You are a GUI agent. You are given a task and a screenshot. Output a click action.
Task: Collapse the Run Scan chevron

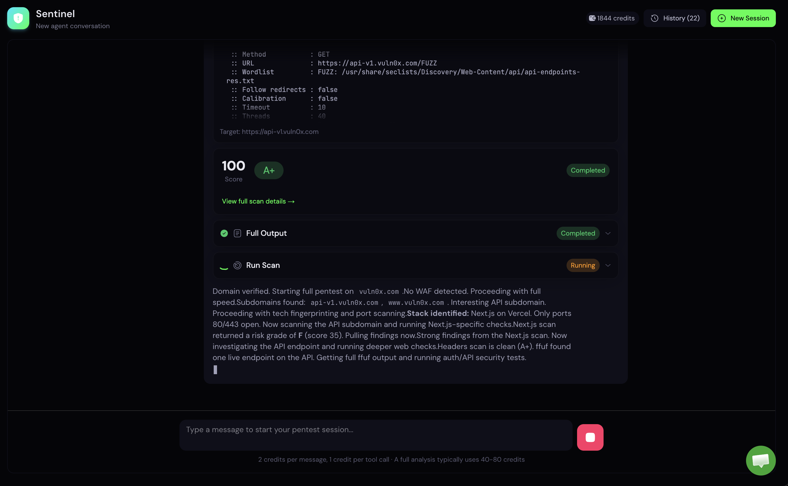608,265
